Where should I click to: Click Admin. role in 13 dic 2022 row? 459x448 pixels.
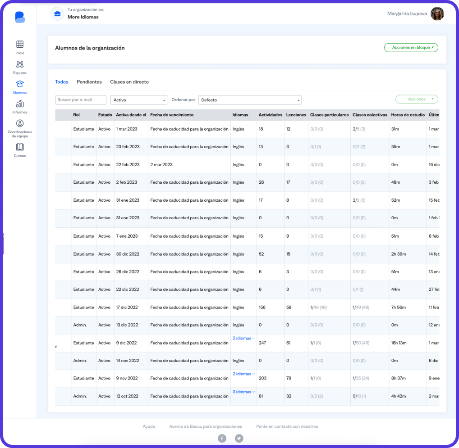[x=80, y=325]
